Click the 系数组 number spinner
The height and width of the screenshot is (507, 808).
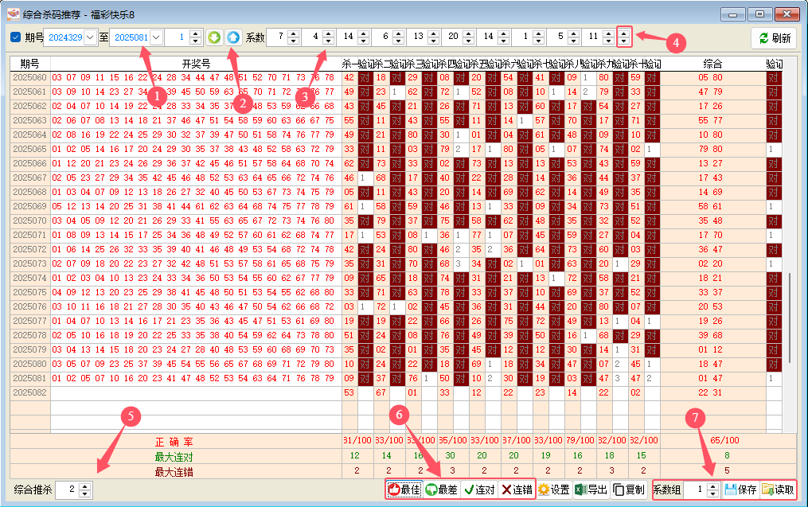[712, 489]
